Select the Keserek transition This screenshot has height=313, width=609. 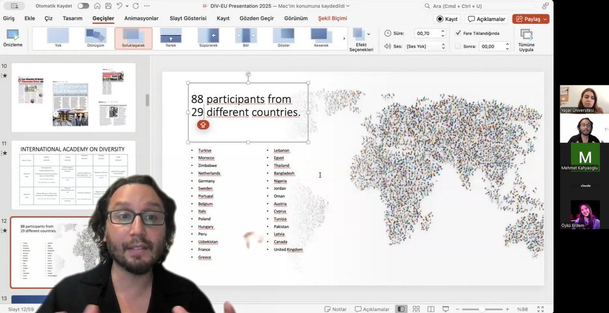pyautogui.click(x=321, y=38)
